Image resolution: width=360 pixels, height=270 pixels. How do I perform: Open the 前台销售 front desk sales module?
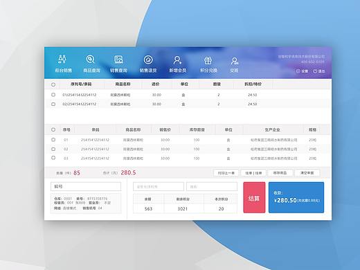[x=63, y=64]
